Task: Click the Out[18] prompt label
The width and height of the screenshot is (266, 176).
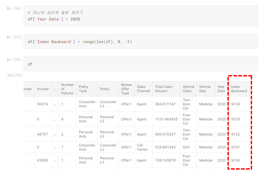Action: 15,75
